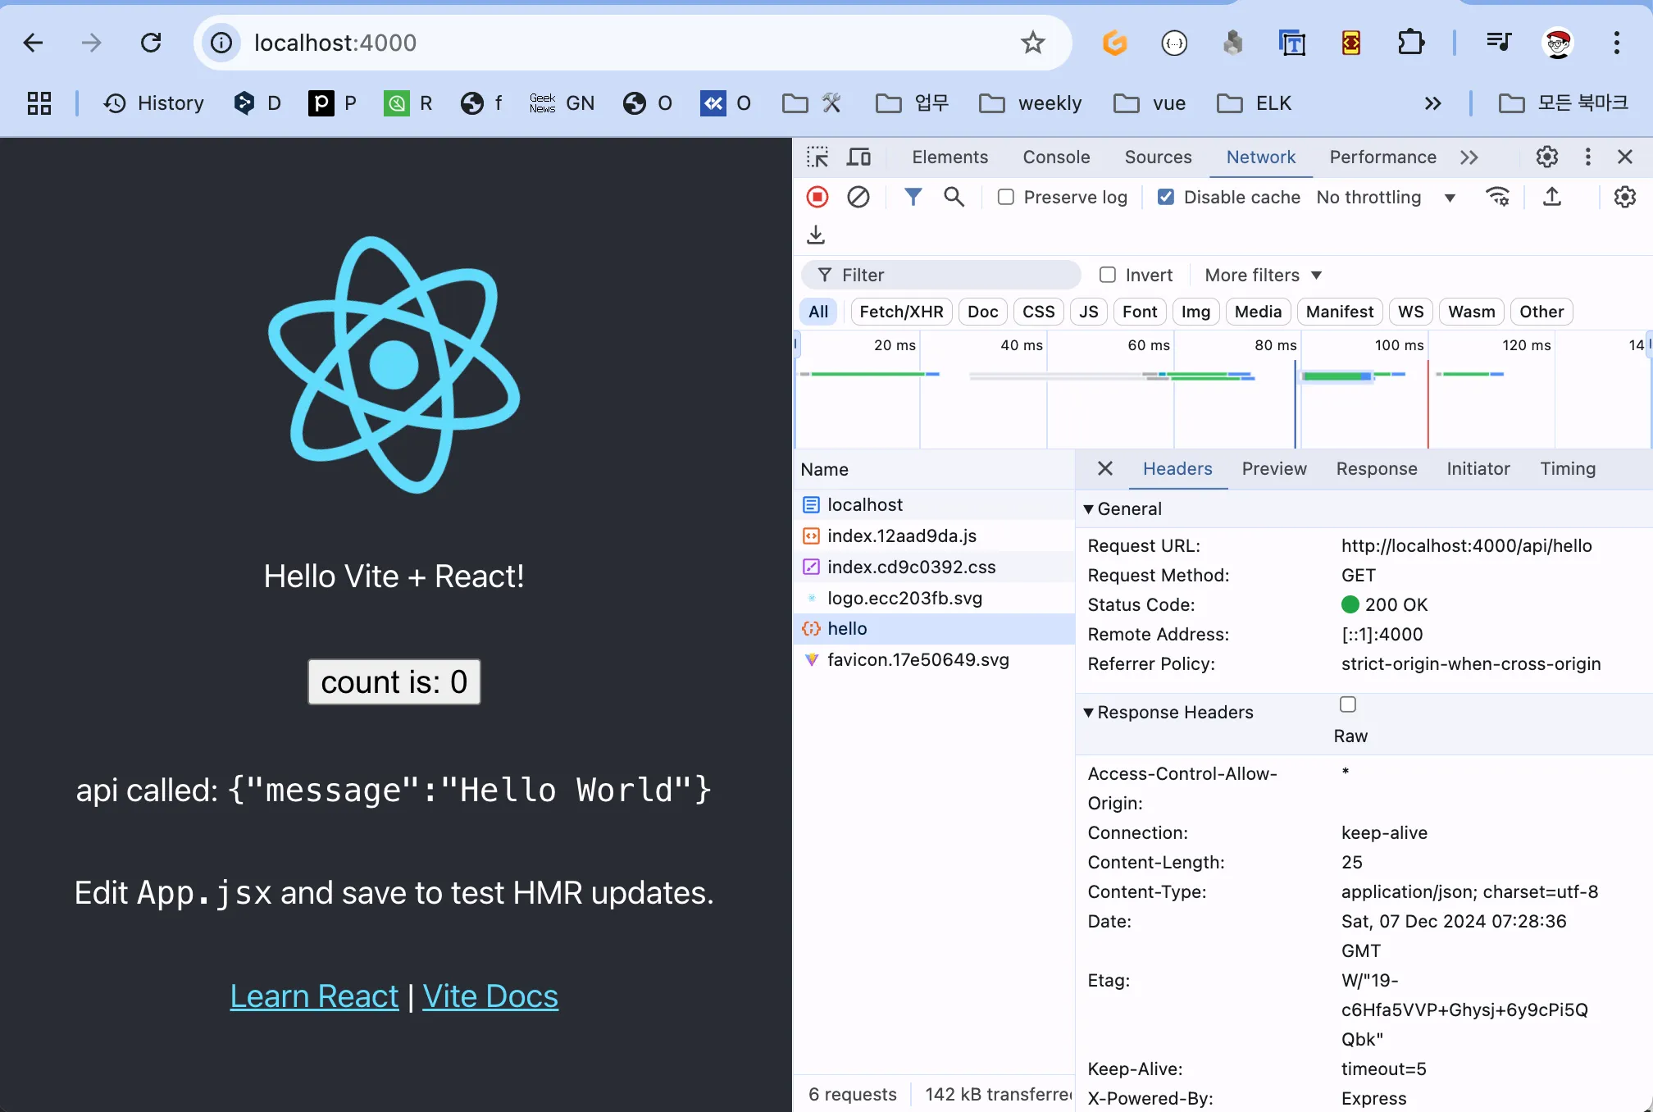
Task: Enable the Raw response headers checkbox
Action: click(1348, 704)
